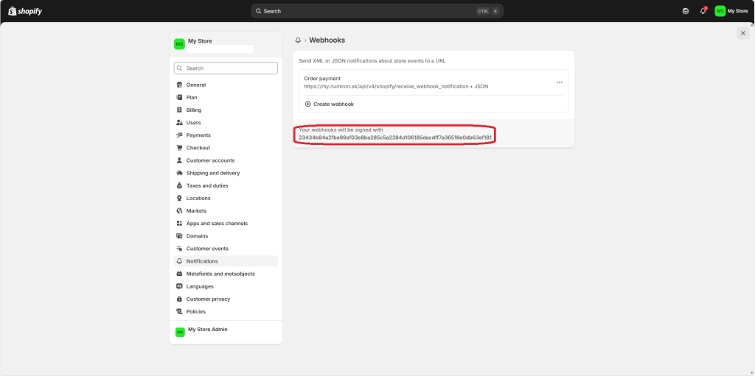
Task: Go to Shipping and delivery settings
Action: click(212, 173)
